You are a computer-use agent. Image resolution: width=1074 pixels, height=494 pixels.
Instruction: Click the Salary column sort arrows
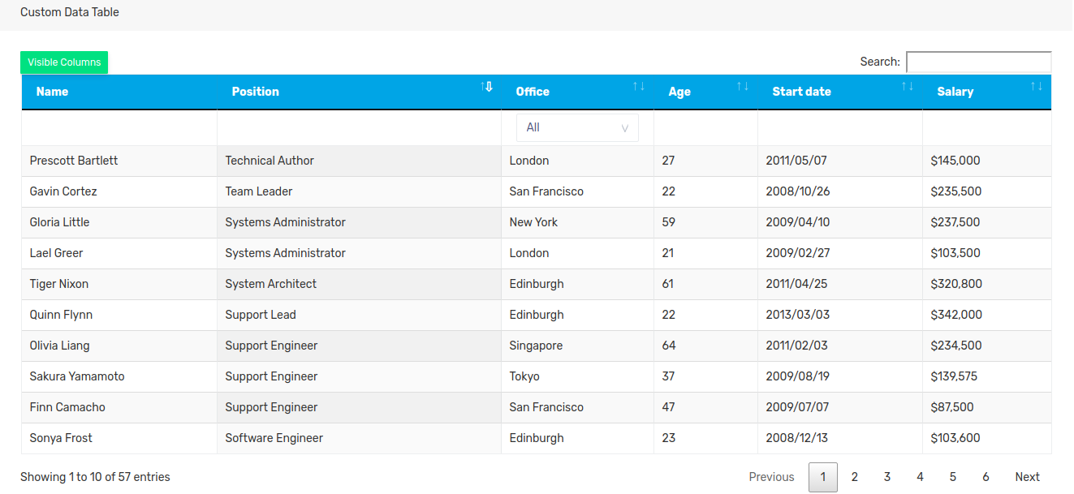click(x=1037, y=87)
